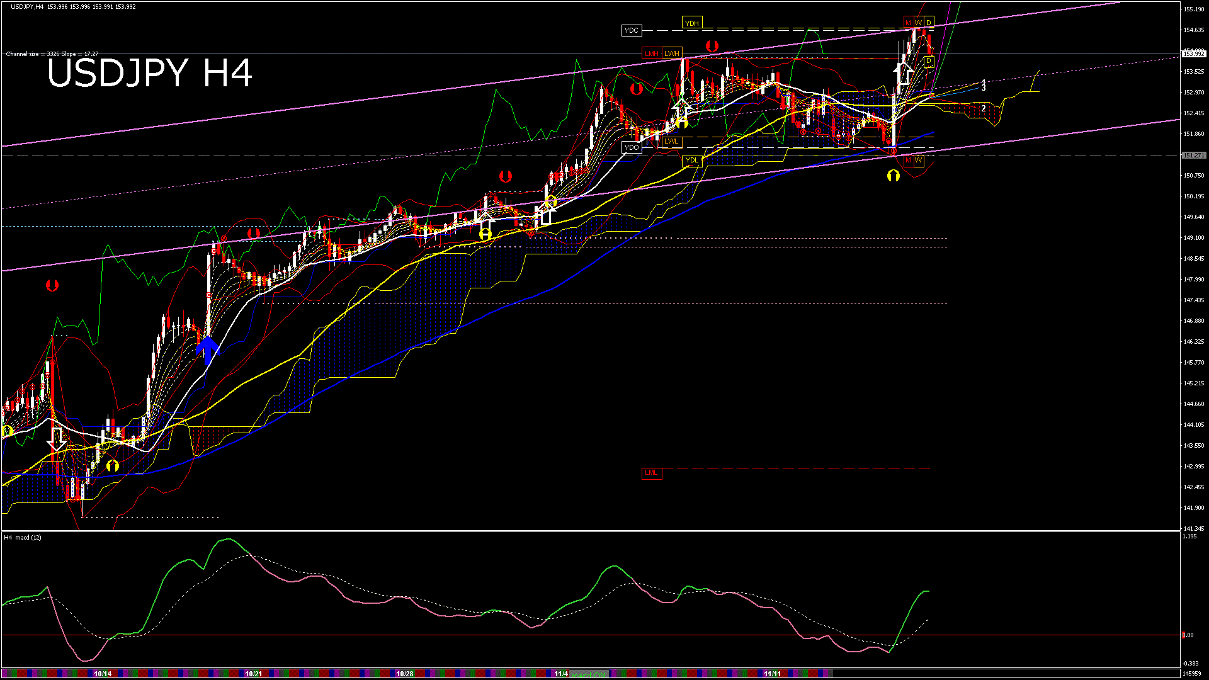Select the YDC level label
1209x680 pixels.
(631, 30)
